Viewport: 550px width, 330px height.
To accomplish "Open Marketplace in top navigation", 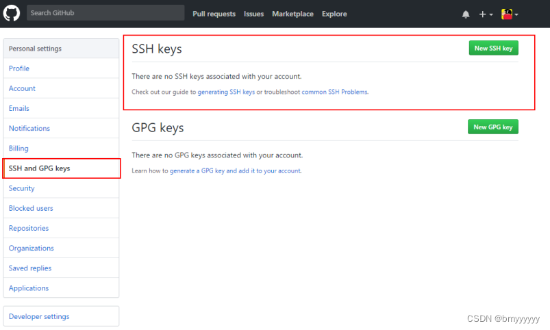I will click(292, 14).
